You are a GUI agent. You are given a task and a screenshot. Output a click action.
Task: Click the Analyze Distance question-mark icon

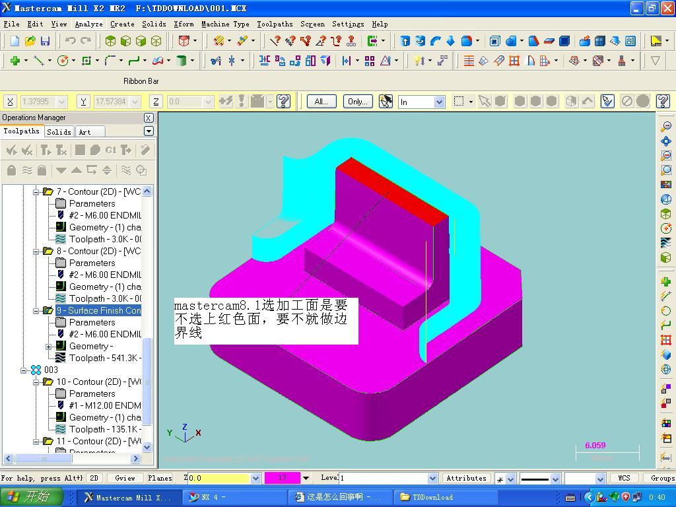[290, 41]
